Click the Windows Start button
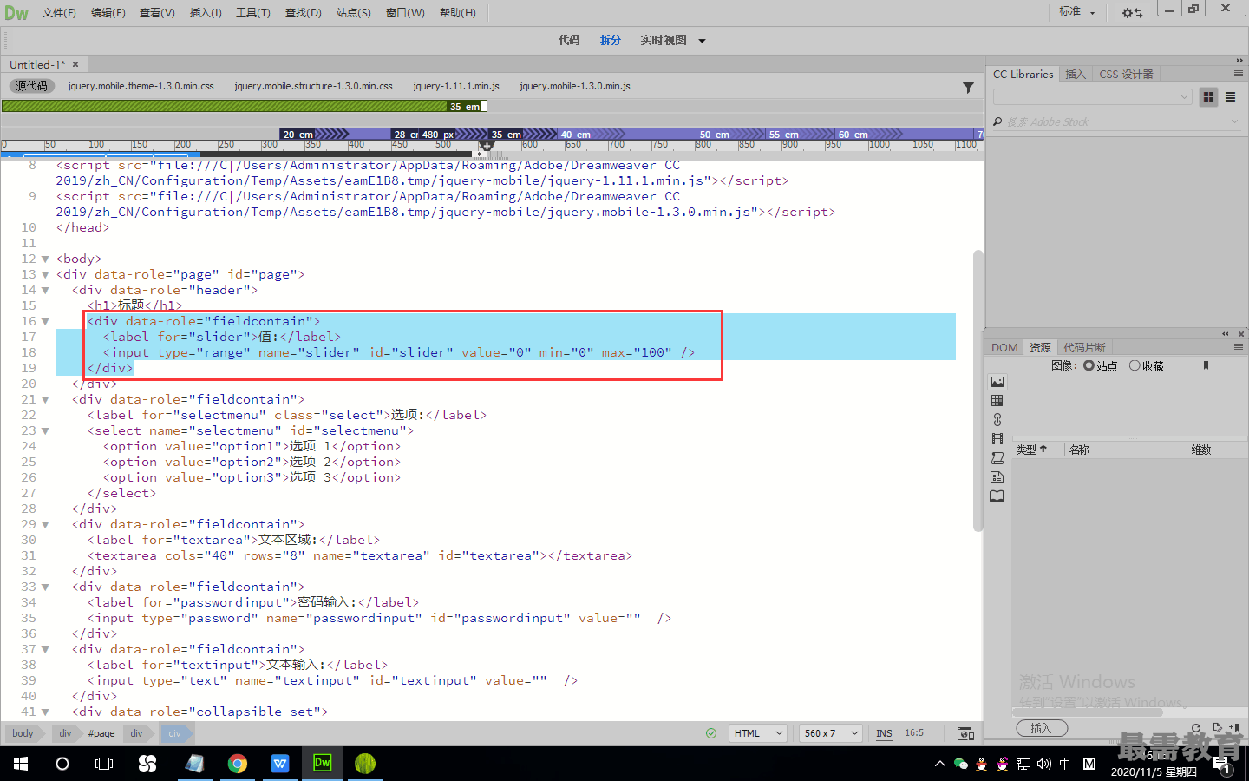1249x781 pixels. click(21, 764)
